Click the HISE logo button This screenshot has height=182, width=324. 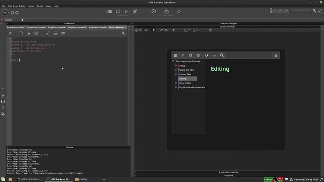[x=5, y=13]
